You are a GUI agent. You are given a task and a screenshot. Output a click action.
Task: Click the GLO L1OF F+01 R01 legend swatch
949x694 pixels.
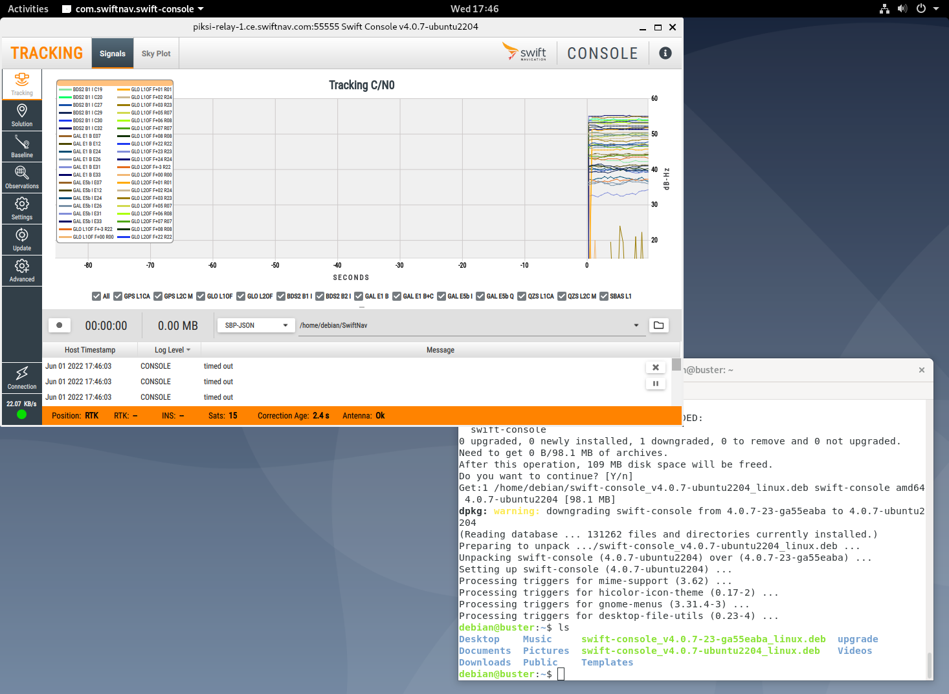coord(123,90)
